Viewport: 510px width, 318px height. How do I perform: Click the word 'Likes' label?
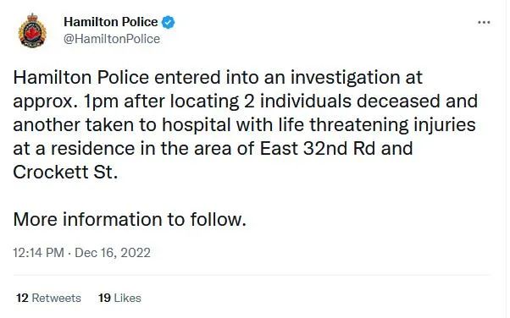pos(127,298)
